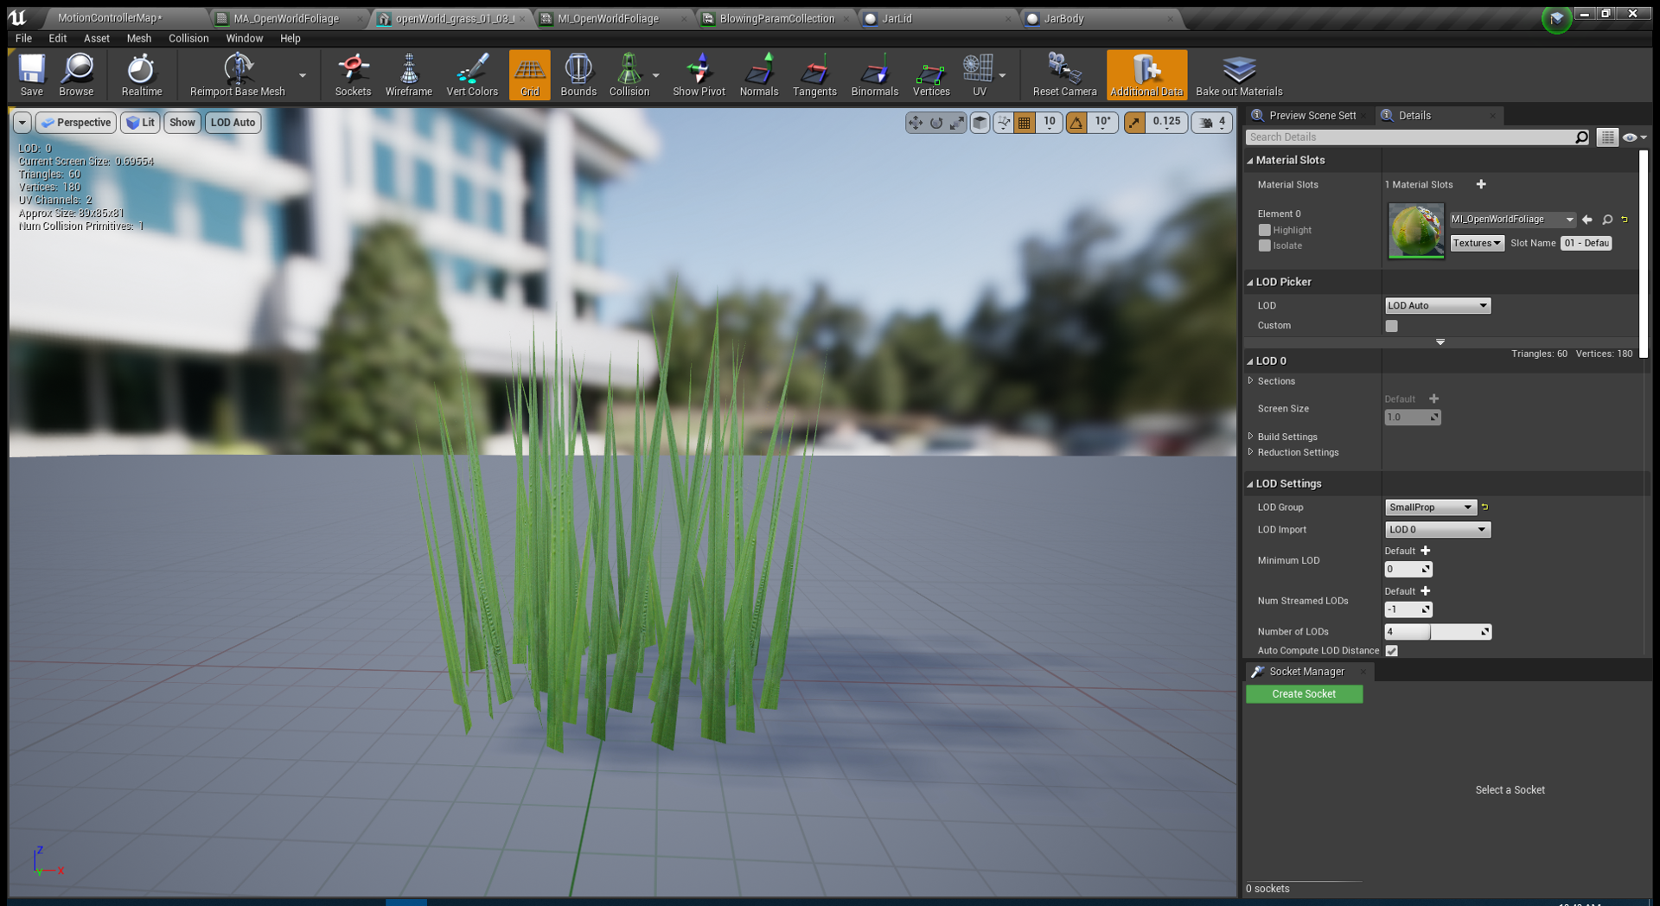1660x906 pixels.
Task: Open LOD Group SmallProp dropdown
Action: click(1430, 507)
